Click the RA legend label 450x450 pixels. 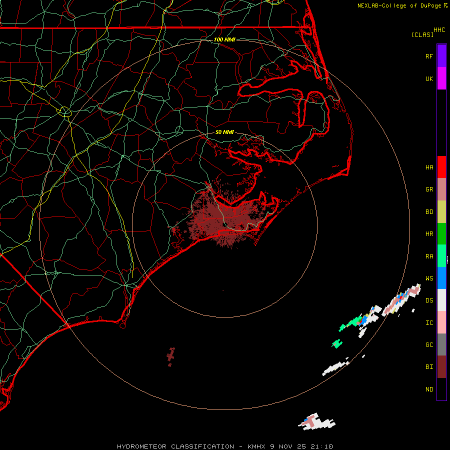[x=429, y=256]
